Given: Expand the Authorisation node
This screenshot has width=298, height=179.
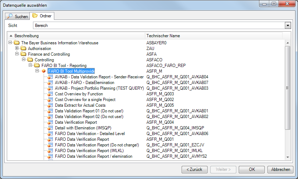Looking at the screenshot, I should pos(17,48).
